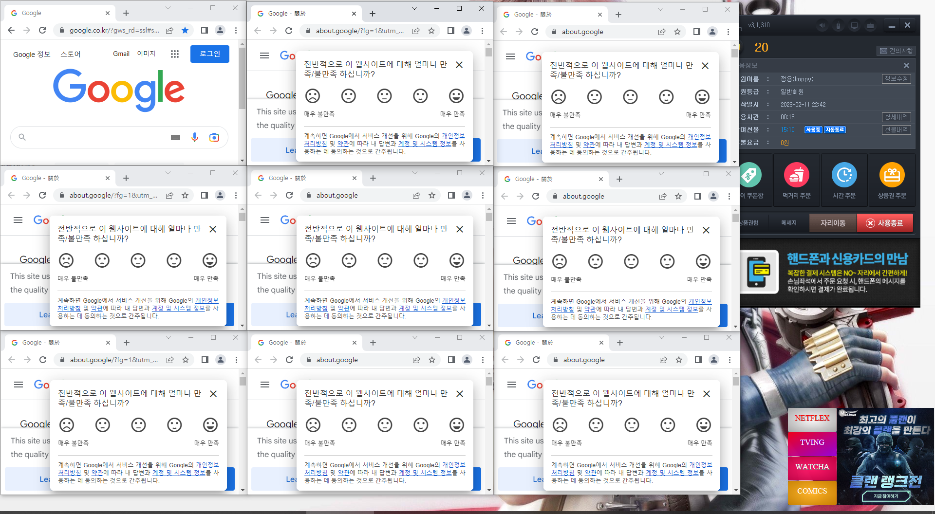935x514 pixels.
Task: Click the hamburger menu in top-middle about.google window
Action: 264,55
